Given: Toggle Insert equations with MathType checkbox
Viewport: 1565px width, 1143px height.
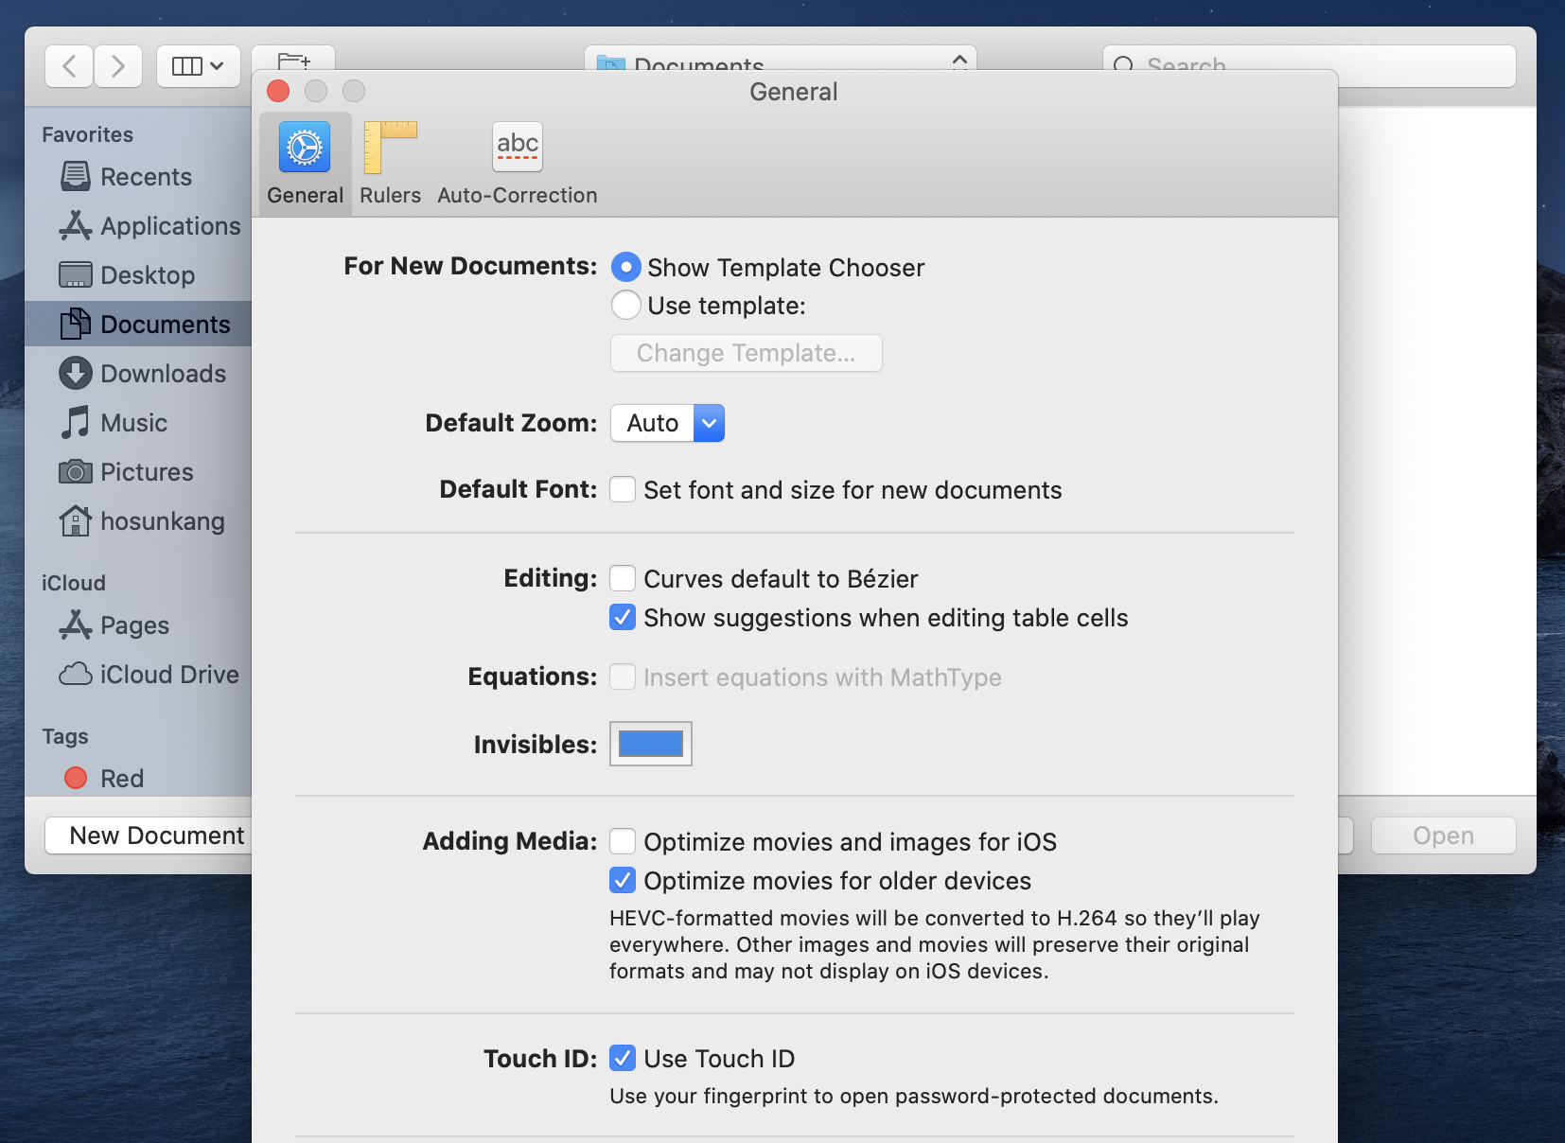Looking at the screenshot, I should pyautogui.click(x=623, y=677).
